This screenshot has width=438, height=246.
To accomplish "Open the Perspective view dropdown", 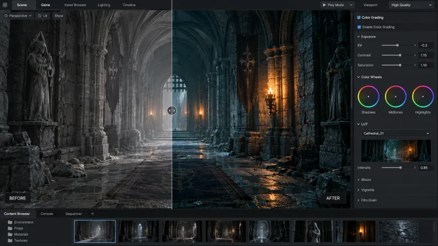I will (x=18, y=16).
